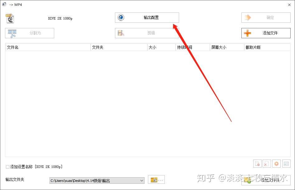Viewport: 295px width, 190px height.
Task: Click the 添加文件夹 add folder button
Action: pyautogui.click(x=266, y=180)
